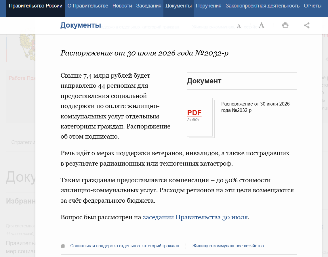Go to the Новости section
Screen dimensions: 328x257
pyautogui.click(x=122, y=6)
